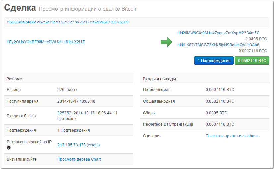Click the green arrow between input and outputs
This screenshot has width=274, height=169.
(x=167, y=42)
